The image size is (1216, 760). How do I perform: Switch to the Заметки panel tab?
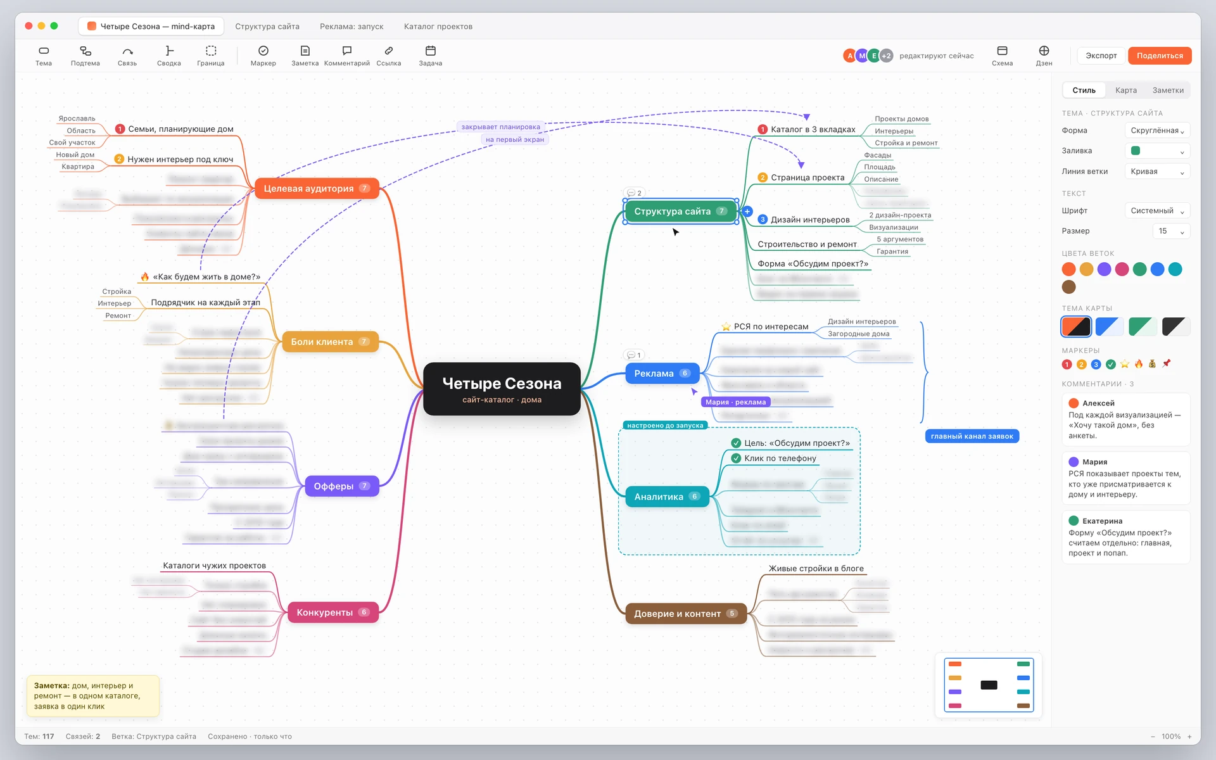(x=1168, y=91)
